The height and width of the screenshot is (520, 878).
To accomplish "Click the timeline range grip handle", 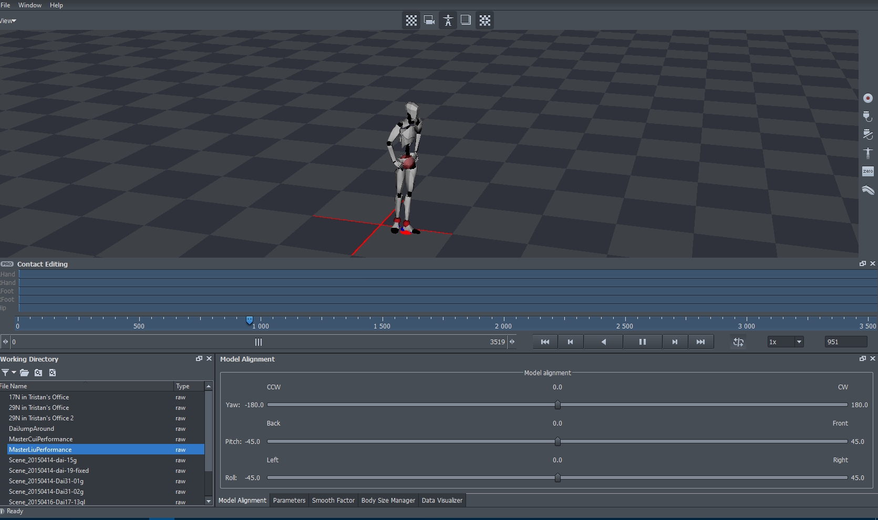I will pos(259,342).
